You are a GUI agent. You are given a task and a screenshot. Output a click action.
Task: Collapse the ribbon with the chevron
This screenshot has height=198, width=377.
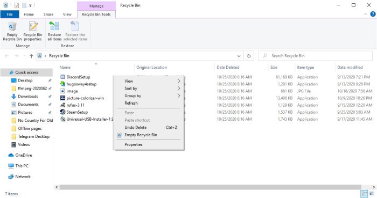(366, 14)
